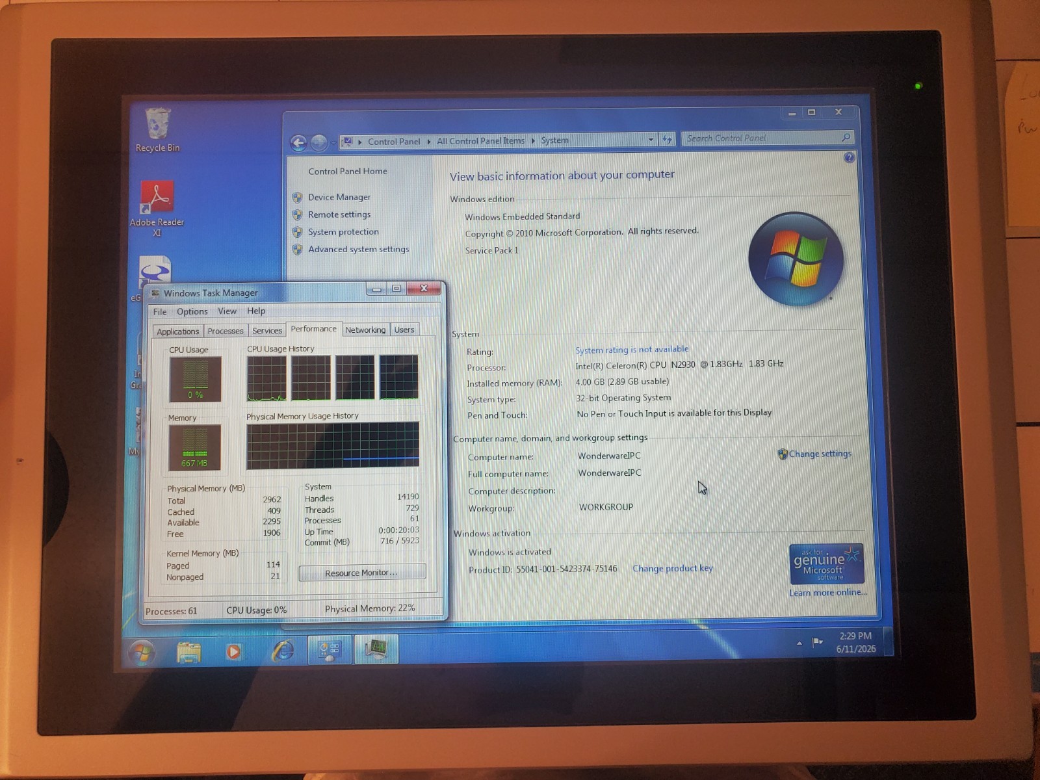Open Control Panel Home link

pos(347,171)
